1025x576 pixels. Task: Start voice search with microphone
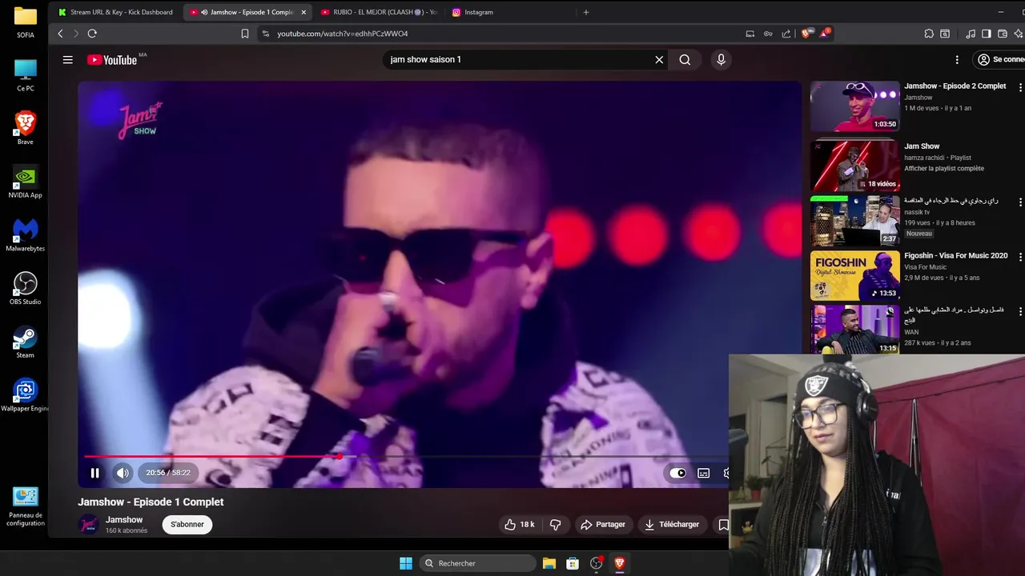click(x=721, y=60)
